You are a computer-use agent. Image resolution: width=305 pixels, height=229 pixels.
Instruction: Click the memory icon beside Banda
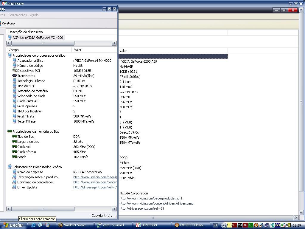[14, 157]
